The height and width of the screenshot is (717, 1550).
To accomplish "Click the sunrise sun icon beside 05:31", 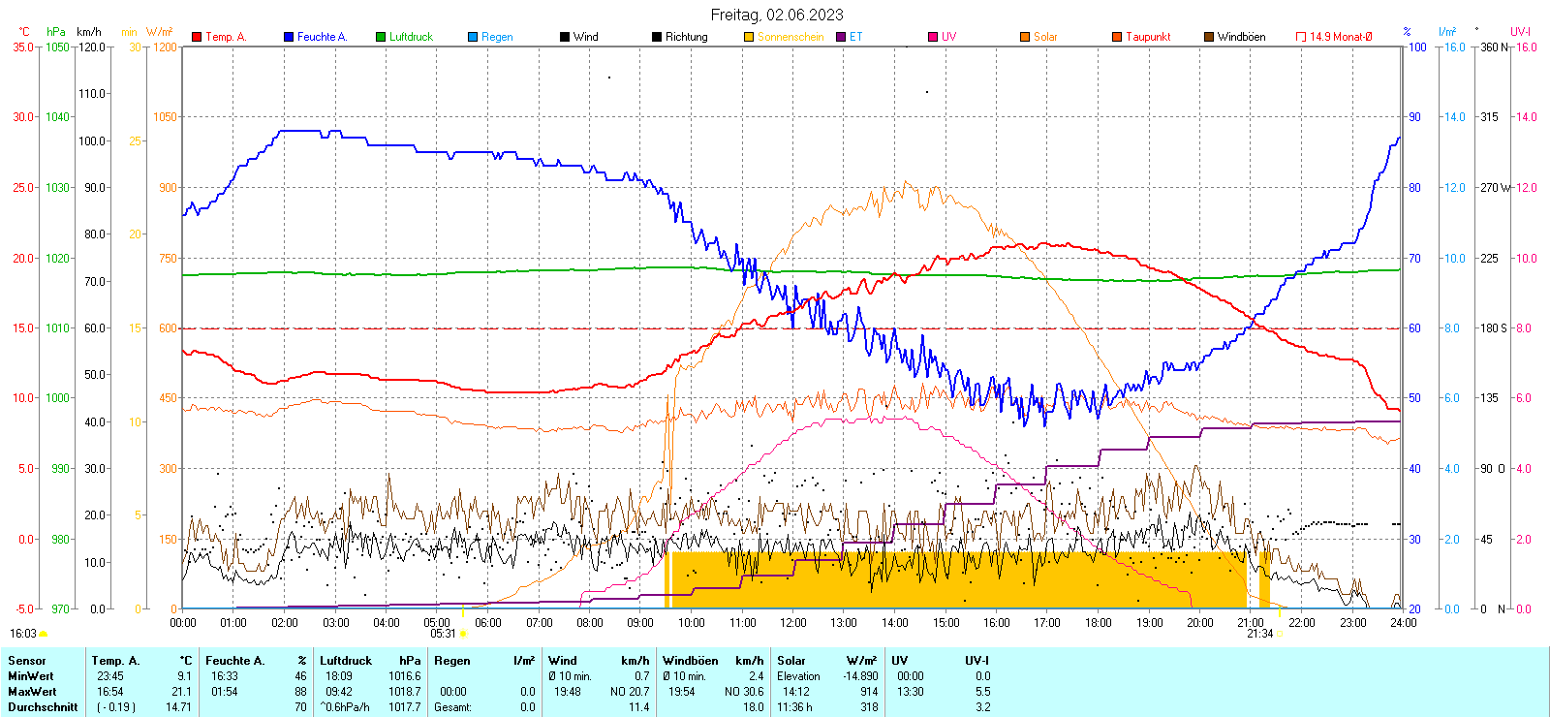I will [463, 634].
